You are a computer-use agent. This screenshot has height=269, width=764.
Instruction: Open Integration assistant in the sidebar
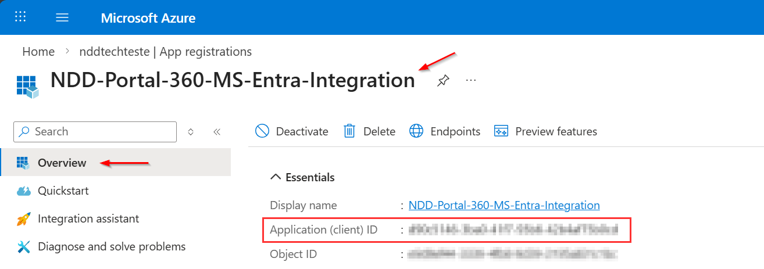tap(88, 218)
